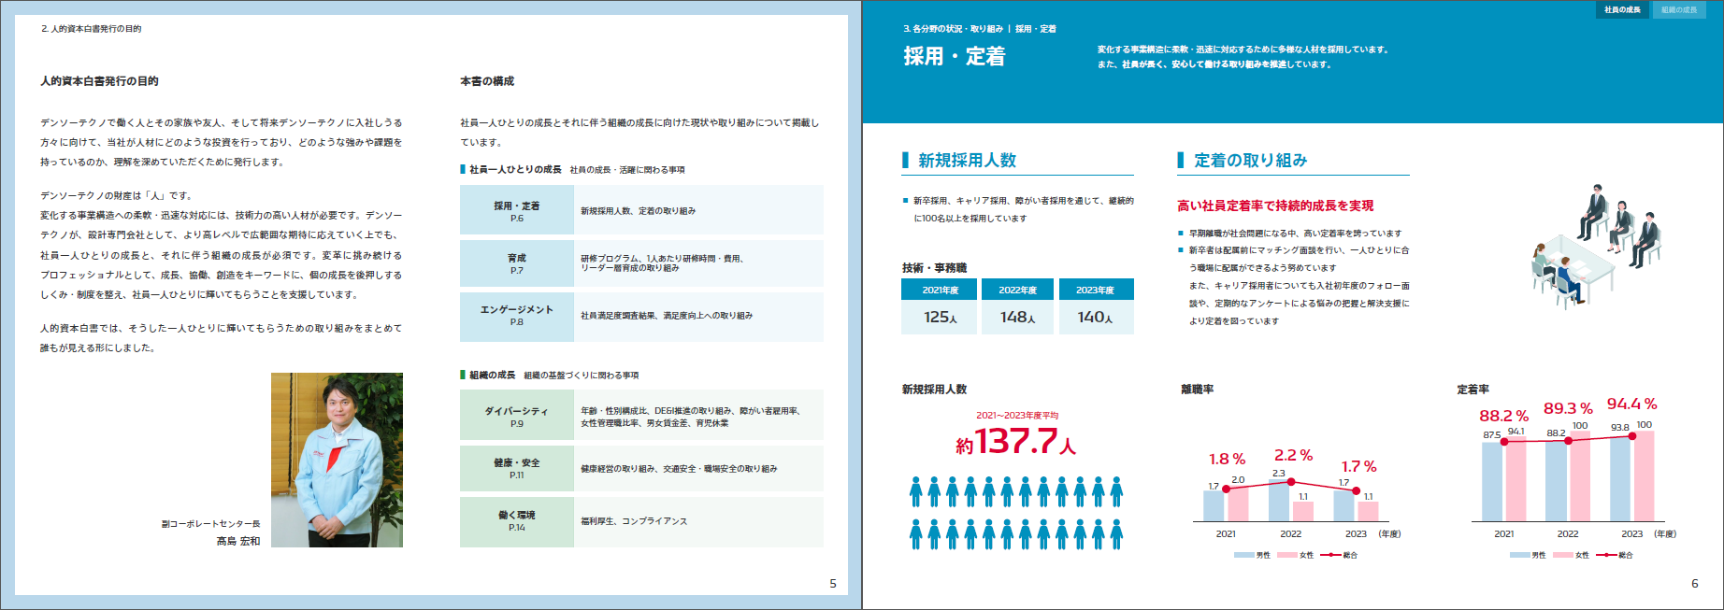This screenshot has height=610, width=1724.
Task: Click the 94.4 % retention value
Action: tap(1631, 404)
